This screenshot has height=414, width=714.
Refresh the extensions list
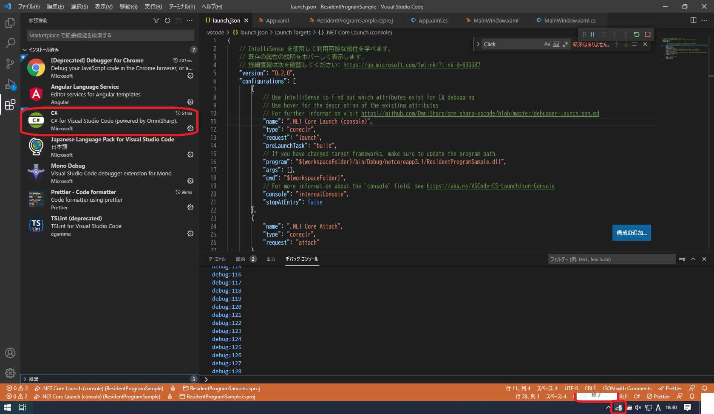click(x=167, y=20)
